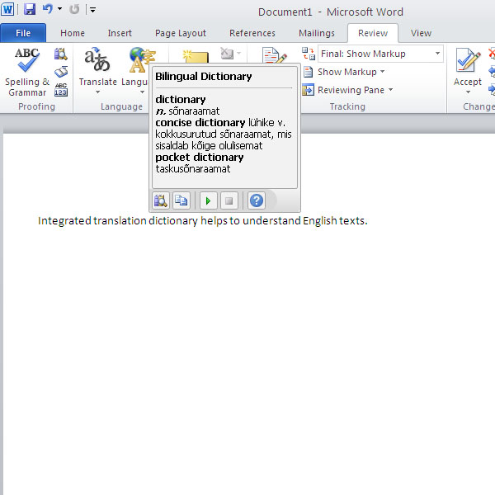Image resolution: width=495 pixels, height=495 pixels.
Task: Click the Track Changes icon
Action: pyautogui.click(x=275, y=55)
